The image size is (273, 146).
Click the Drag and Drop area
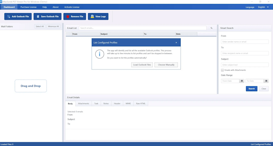[31, 86]
